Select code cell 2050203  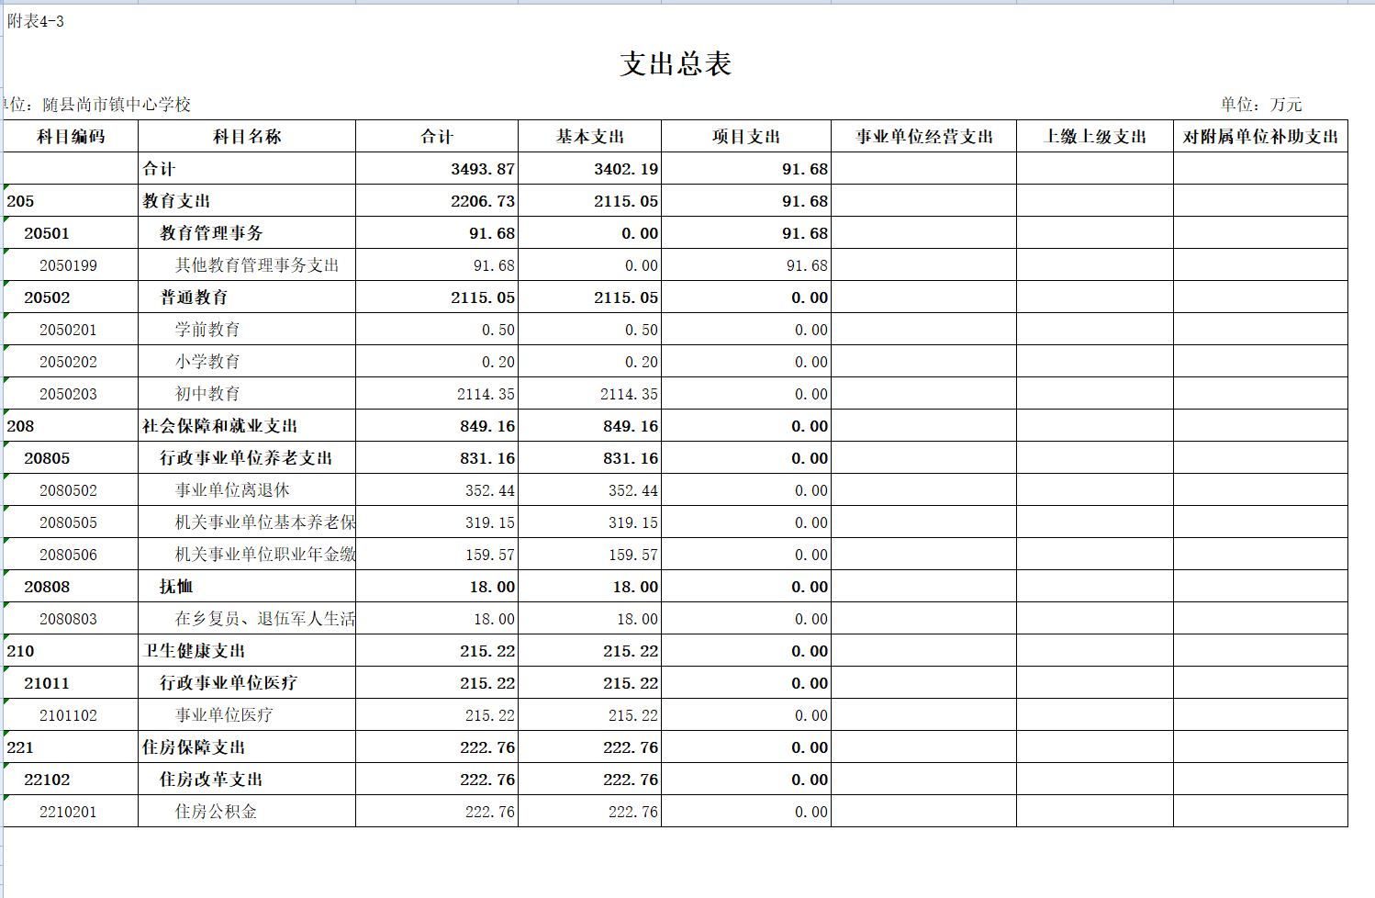click(x=71, y=394)
